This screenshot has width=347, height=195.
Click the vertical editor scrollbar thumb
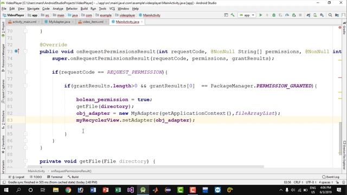(x=340, y=138)
